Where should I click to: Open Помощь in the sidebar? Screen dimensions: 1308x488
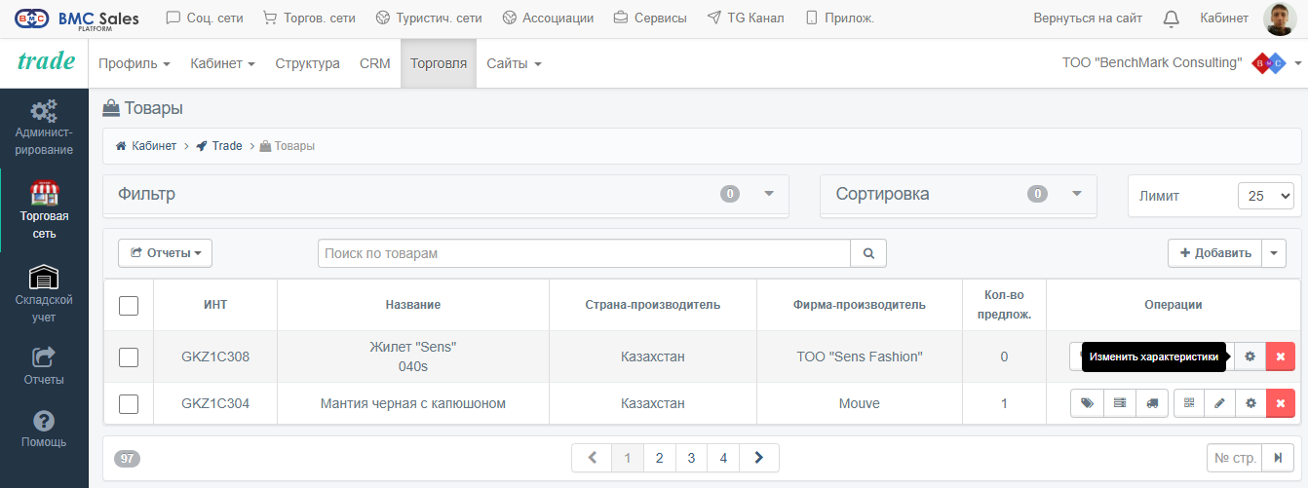[x=44, y=428]
